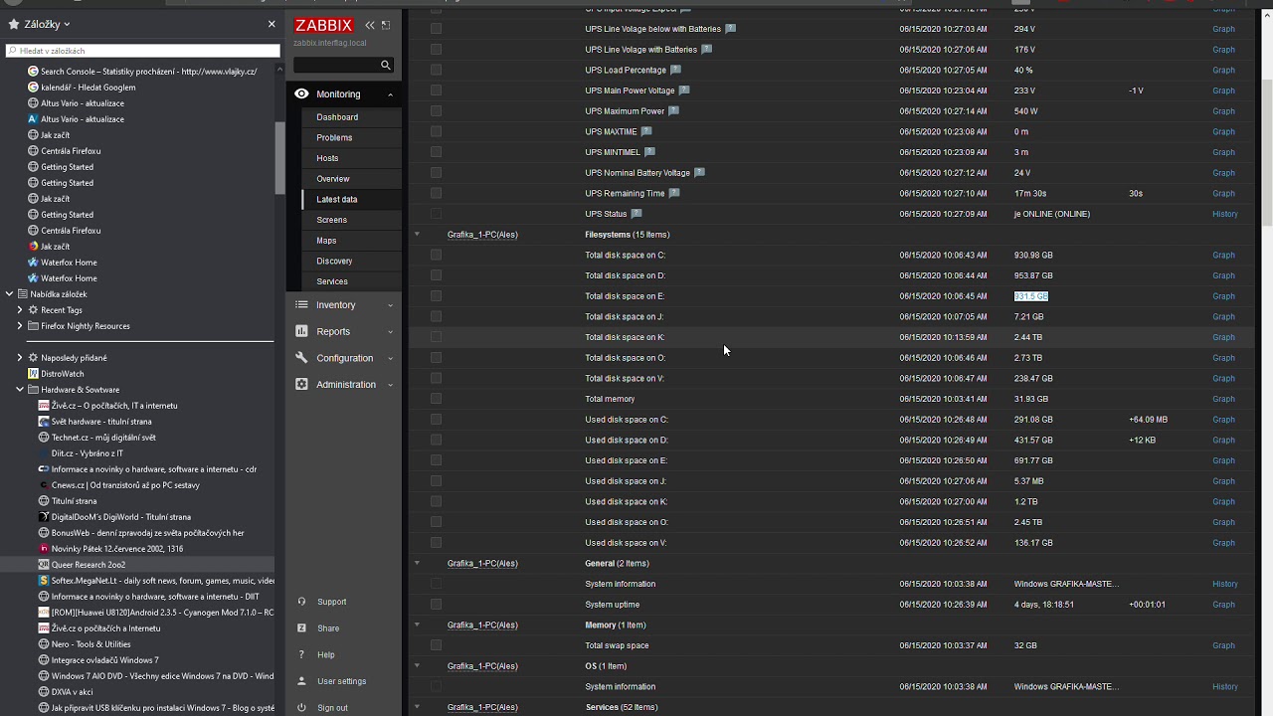Image resolution: width=1273 pixels, height=716 pixels.
Task: Tick checkbox for UPS Load Percentage
Action: (436, 71)
